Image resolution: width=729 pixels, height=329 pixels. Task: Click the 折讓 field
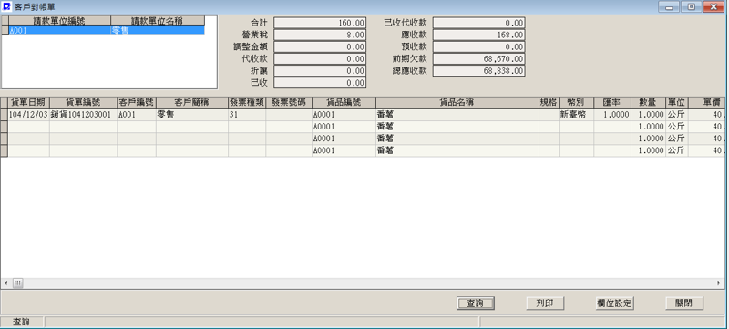point(320,71)
